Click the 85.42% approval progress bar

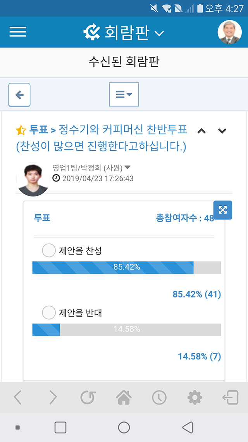pos(127,268)
